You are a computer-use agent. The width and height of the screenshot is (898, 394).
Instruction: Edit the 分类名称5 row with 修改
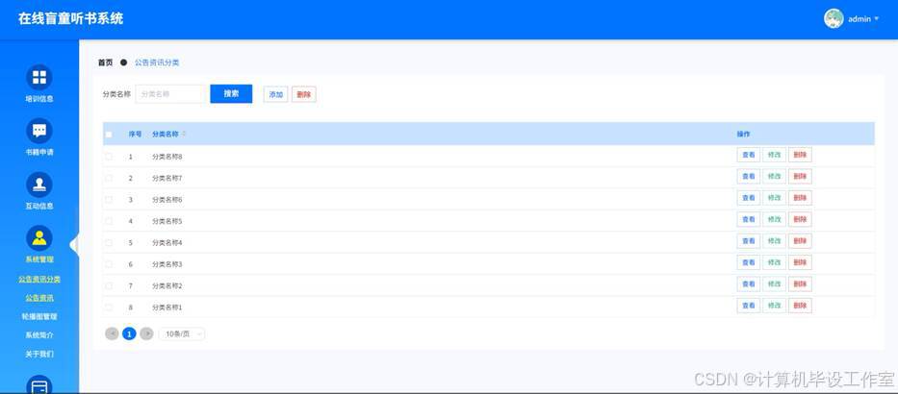click(774, 220)
